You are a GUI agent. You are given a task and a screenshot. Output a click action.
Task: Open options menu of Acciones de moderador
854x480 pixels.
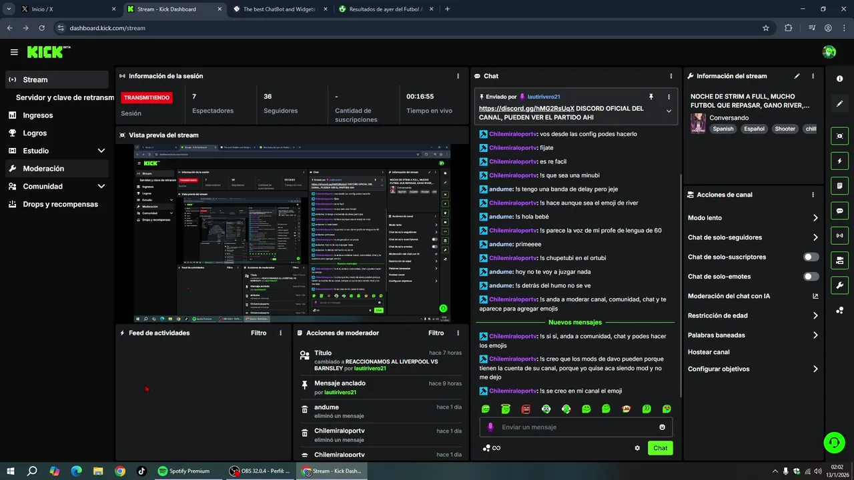(x=458, y=333)
